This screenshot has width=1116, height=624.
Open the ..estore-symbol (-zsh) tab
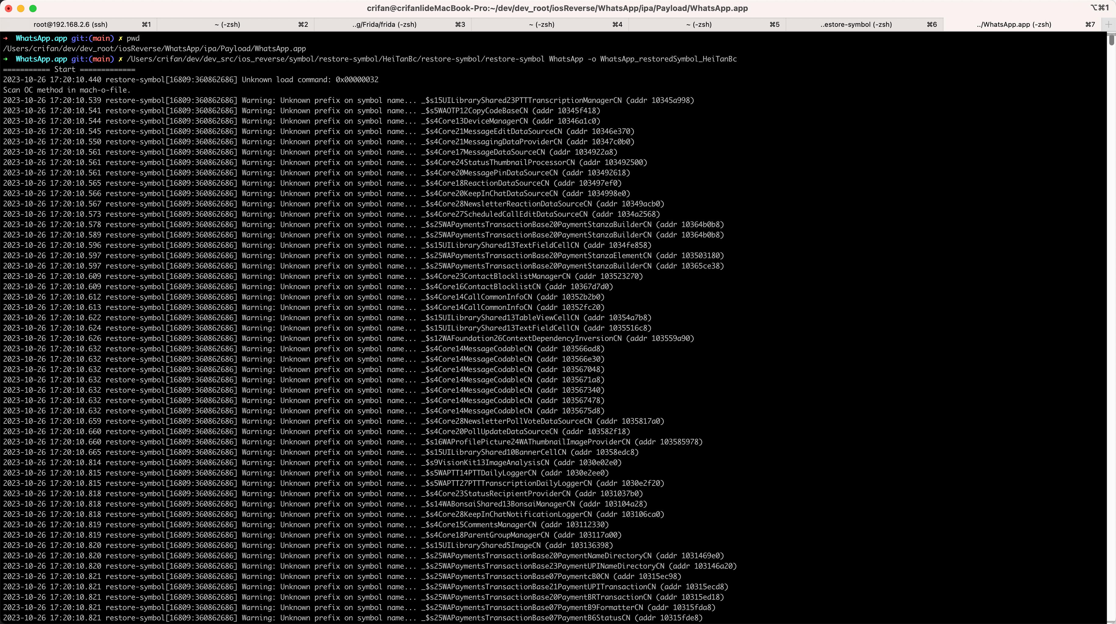pyautogui.click(x=864, y=24)
